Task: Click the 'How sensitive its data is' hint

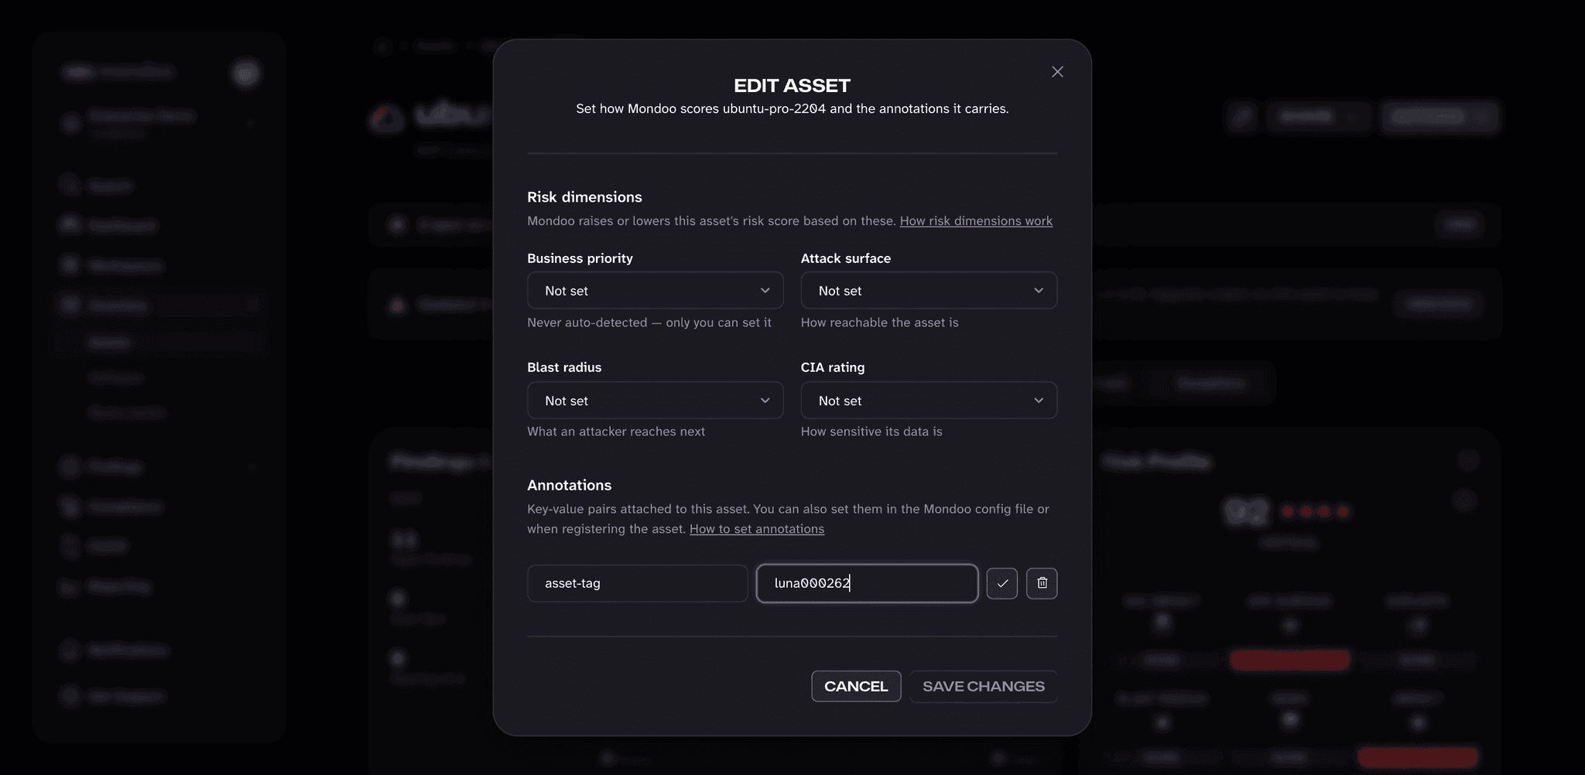Action: [871, 432]
